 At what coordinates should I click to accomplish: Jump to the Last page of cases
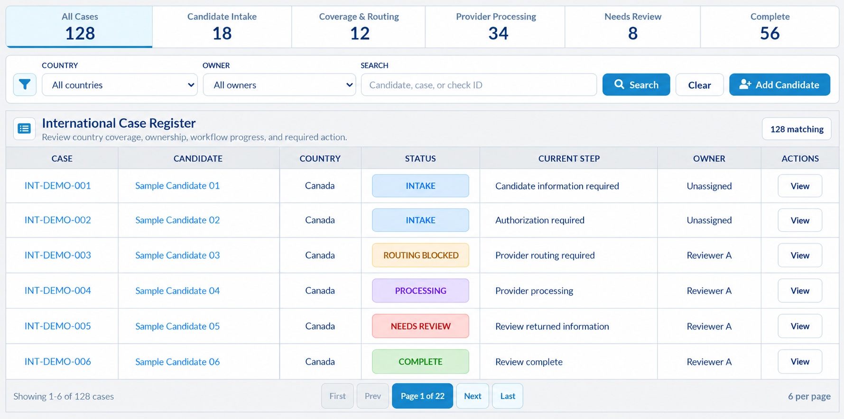tap(508, 396)
